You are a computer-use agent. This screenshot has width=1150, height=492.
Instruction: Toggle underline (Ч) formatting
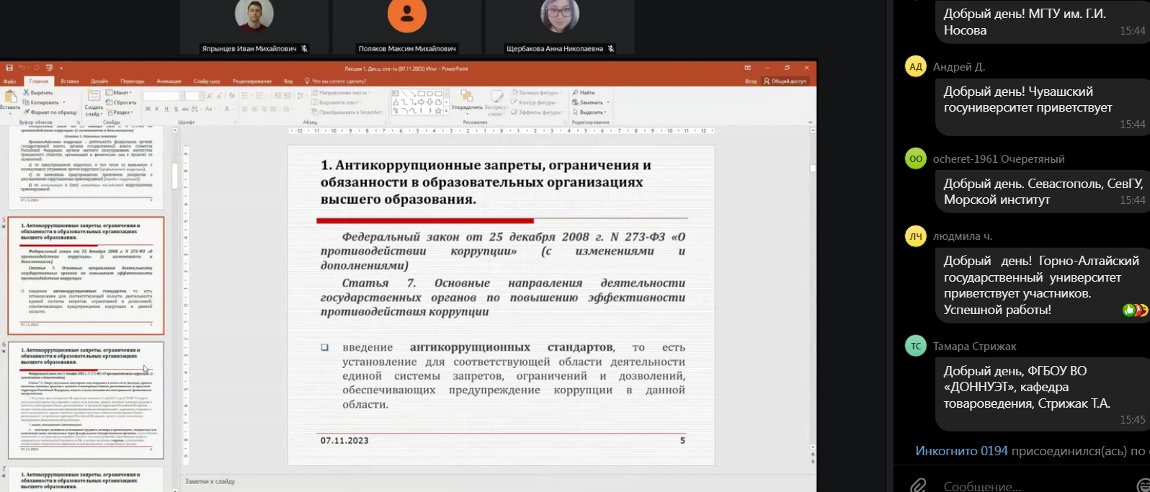click(x=166, y=109)
